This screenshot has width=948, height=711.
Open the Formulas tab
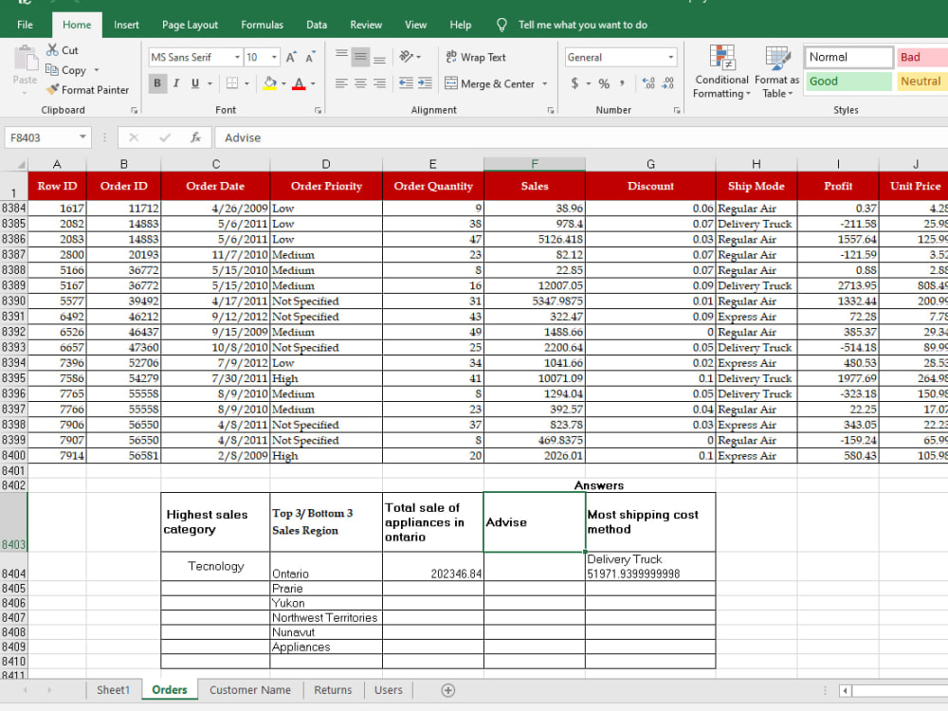[x=262, y=25]
